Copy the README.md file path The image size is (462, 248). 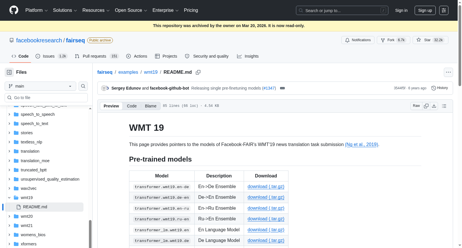point(198,72)
